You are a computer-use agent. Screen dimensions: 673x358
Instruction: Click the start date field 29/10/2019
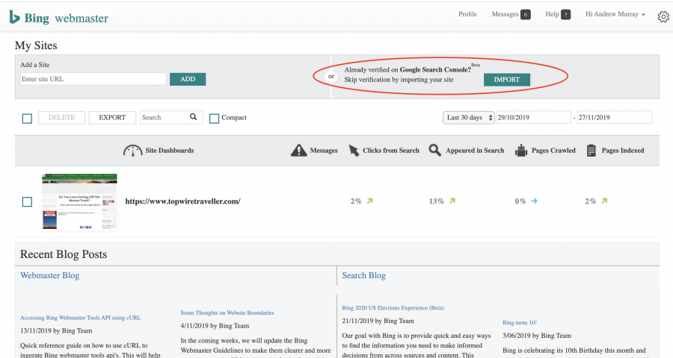(533, 117)
